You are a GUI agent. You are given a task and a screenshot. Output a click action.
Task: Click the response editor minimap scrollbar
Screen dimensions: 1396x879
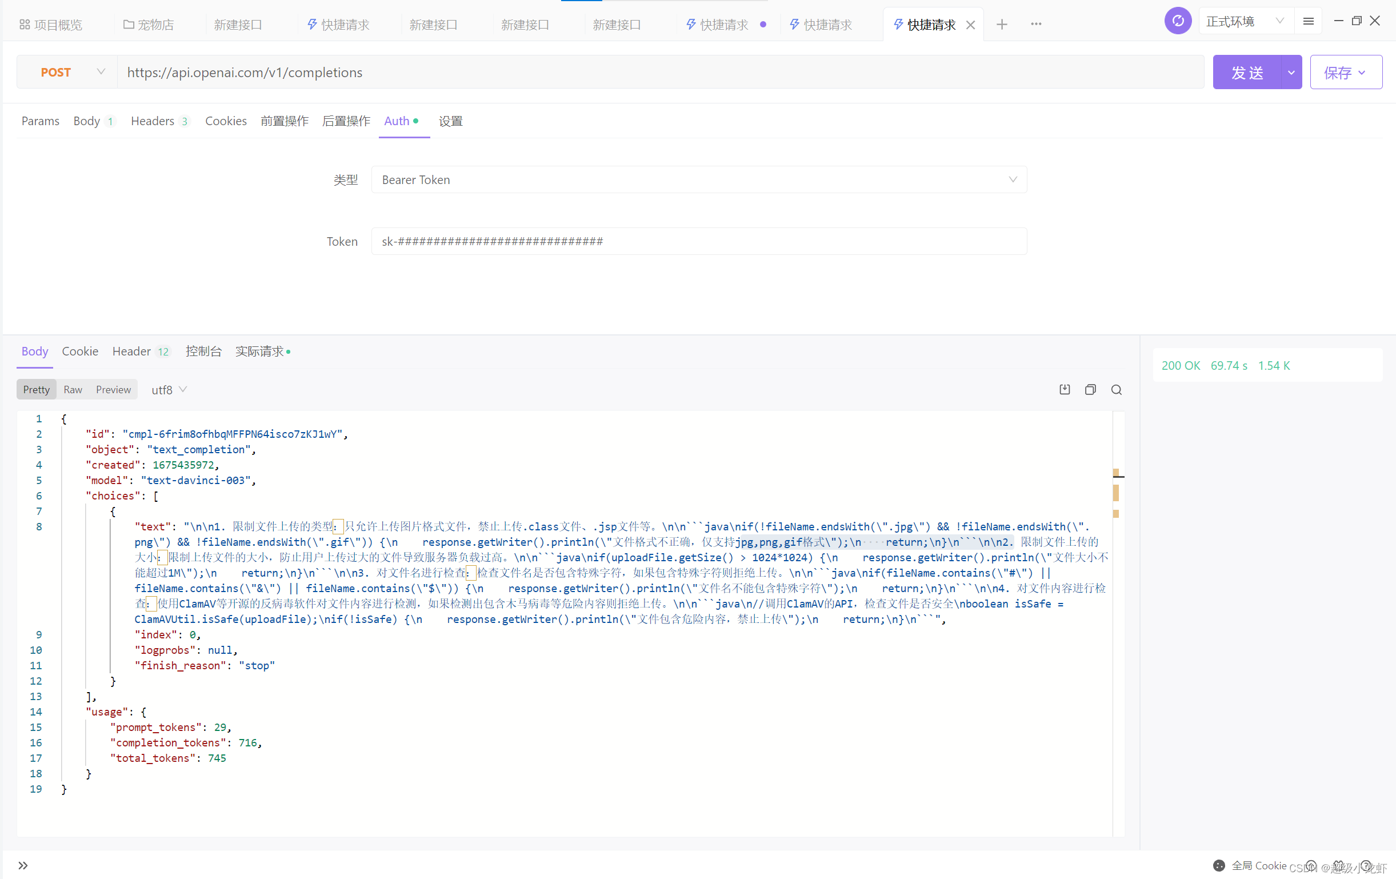coord(1118,624)
